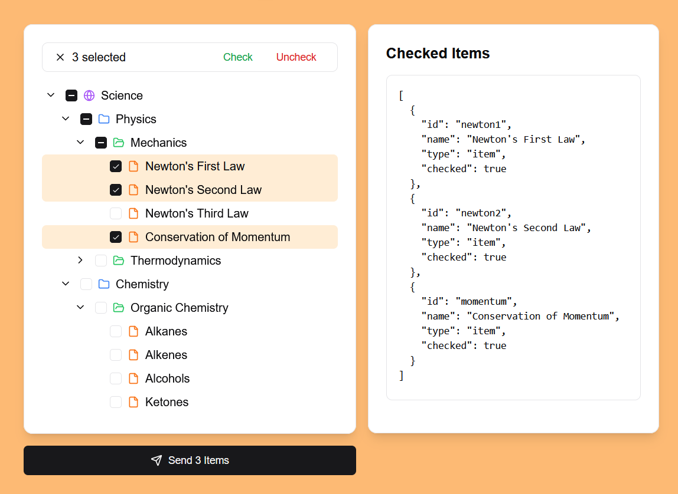678x494 pixels.
Task: Click the file icon beside Alcohols
Action: (133, 378)
